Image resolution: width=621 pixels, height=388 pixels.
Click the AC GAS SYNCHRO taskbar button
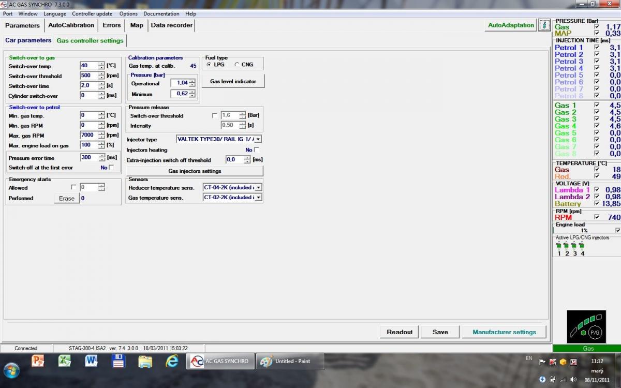[220, 361]
